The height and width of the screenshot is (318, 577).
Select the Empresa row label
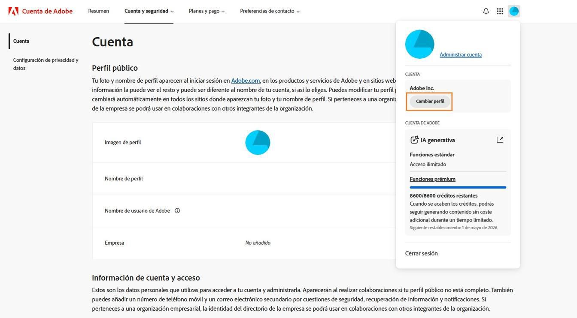[x=114, y=243]
